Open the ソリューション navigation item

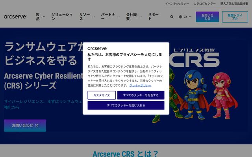coord(62,16)
